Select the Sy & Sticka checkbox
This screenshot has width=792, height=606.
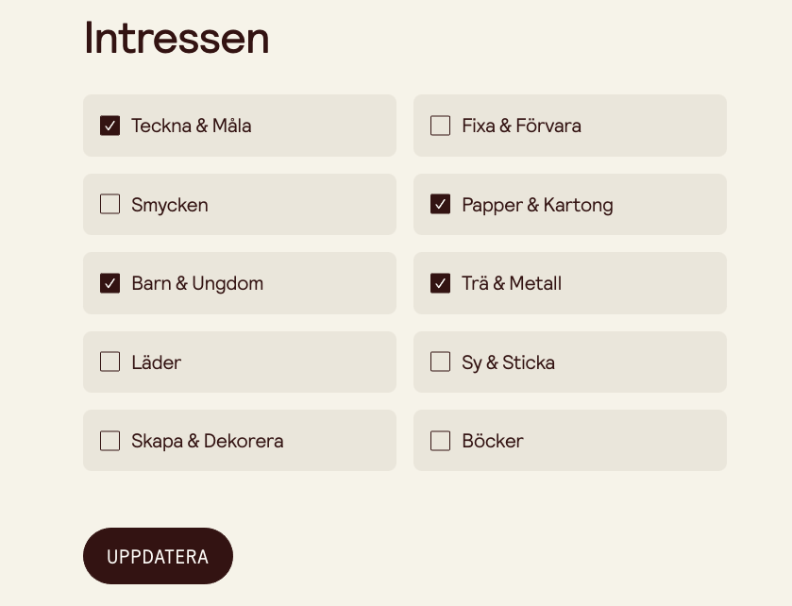440,362
